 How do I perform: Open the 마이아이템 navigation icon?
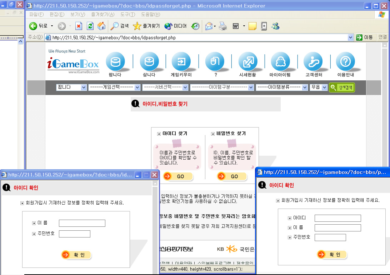tap(280, 62)
